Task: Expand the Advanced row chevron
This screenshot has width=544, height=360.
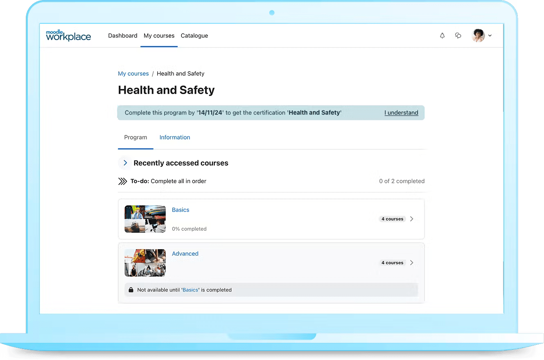Action: coord(412,263)
